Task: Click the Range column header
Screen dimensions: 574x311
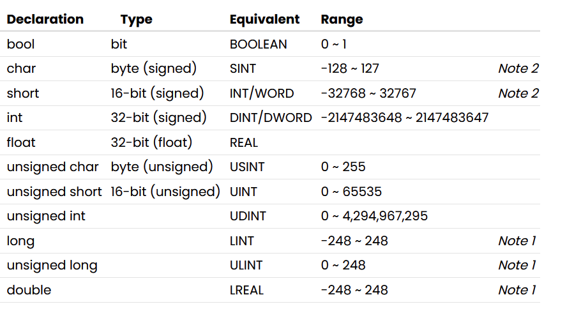Action: 342,19
